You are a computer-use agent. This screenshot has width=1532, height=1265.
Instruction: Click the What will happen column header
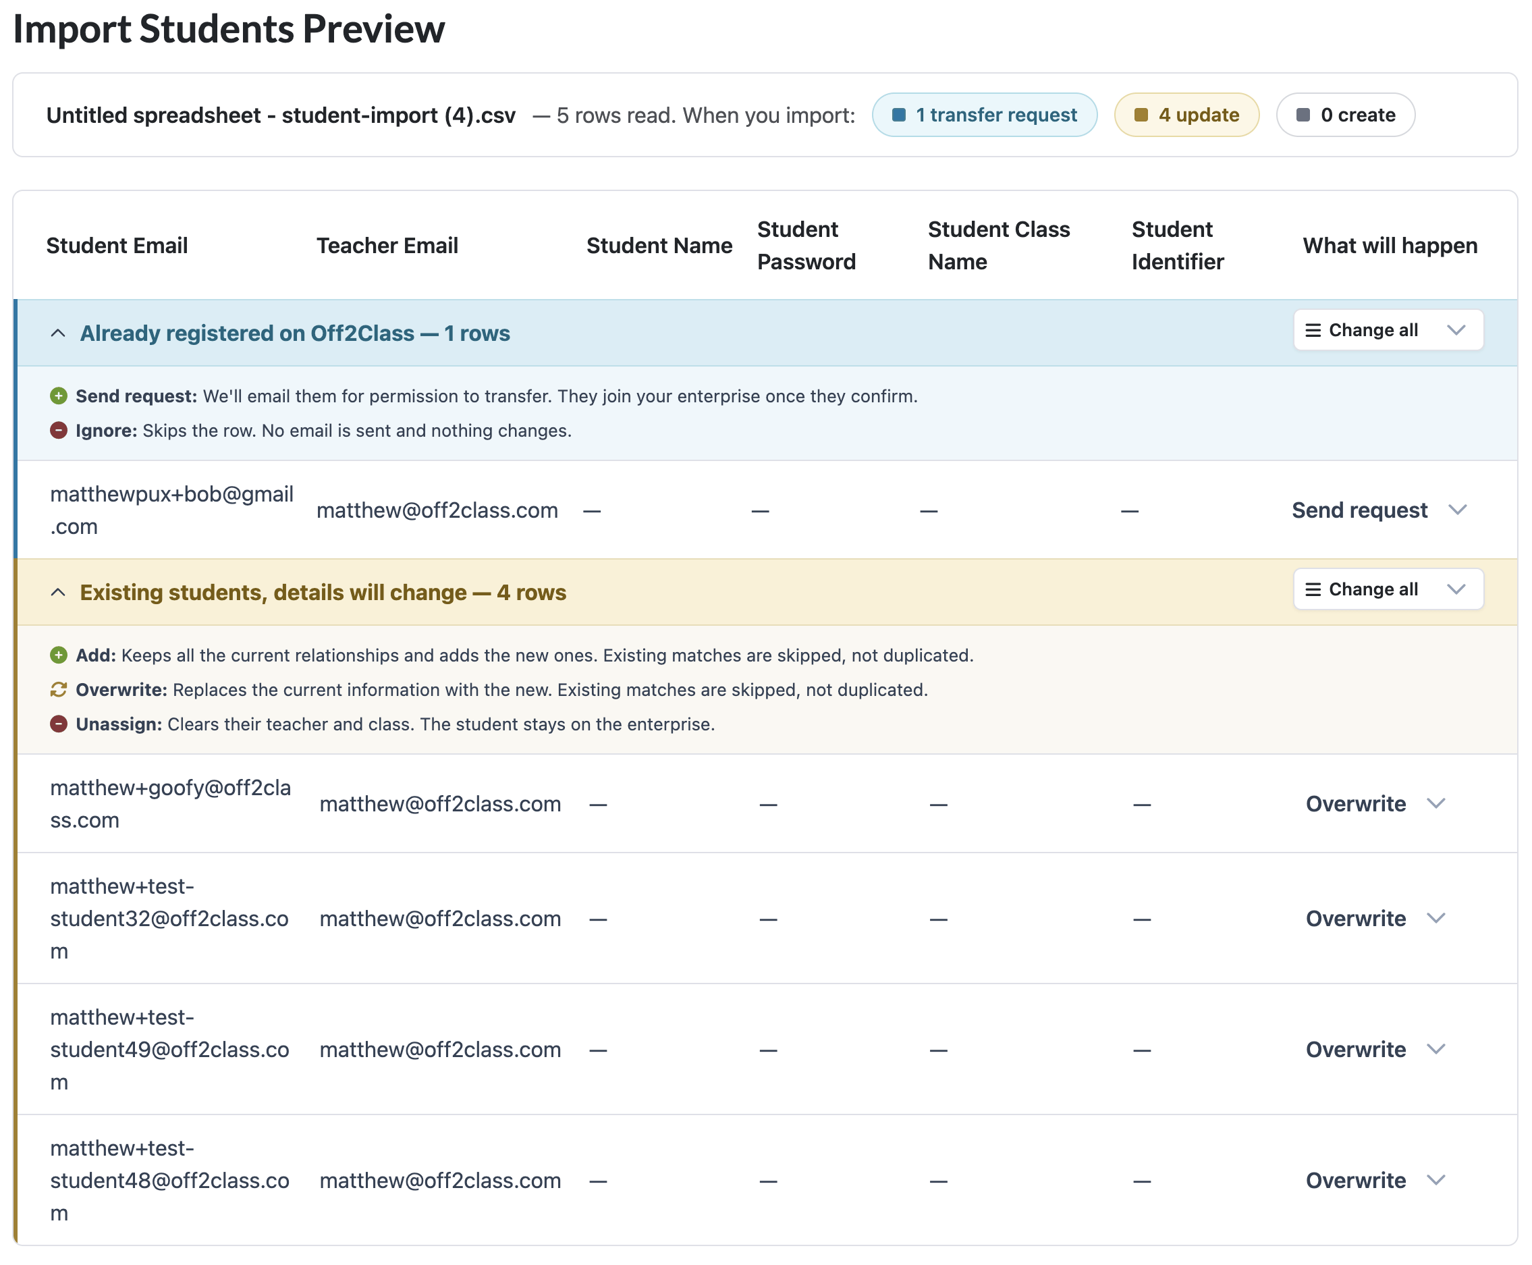tap(1390, 246)
